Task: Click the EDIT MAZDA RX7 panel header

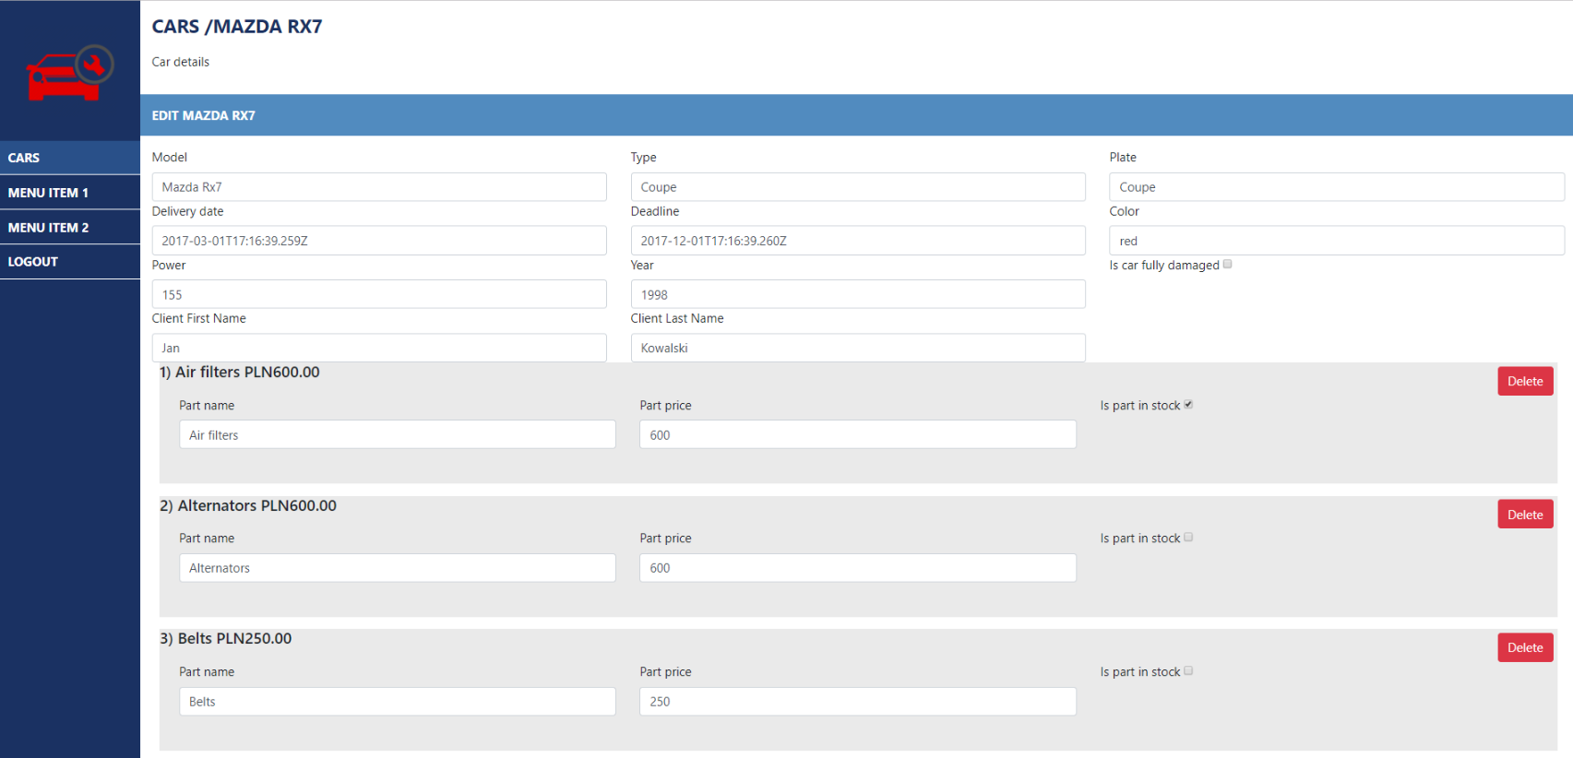Action: [856, 115]
